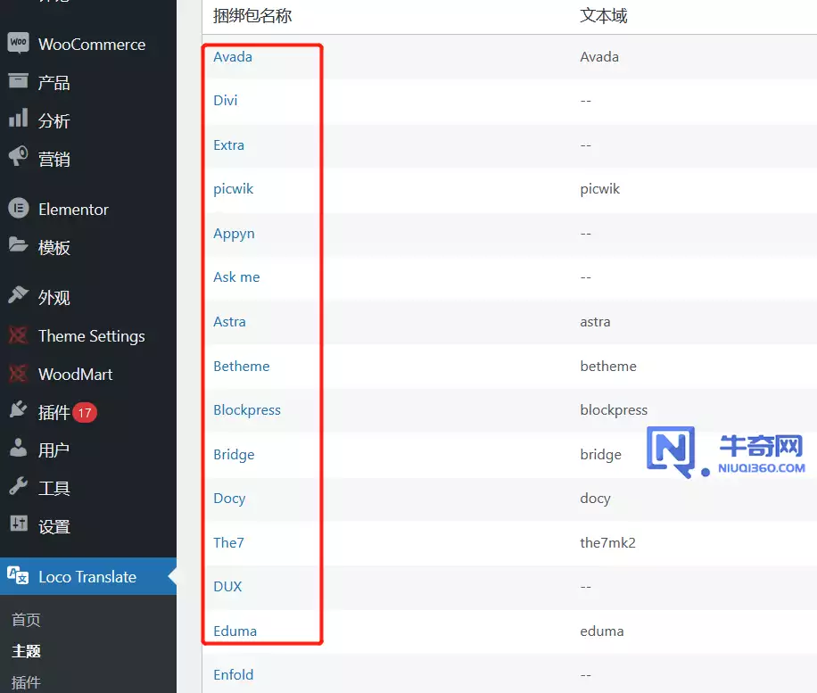
Task: Click the Avada text domain cell
Action: pyautogui.click(x=599, y=57)
